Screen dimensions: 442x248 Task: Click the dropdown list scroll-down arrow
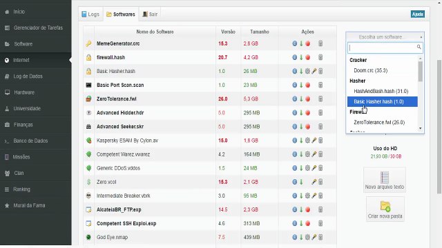[x=421, y=129]
